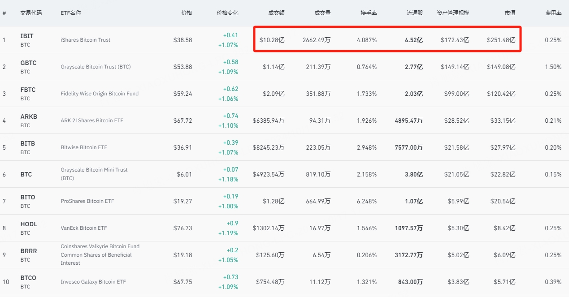Open iShares Bitcoin Trust name
569x297 pixels.
(x=85, y=40)
